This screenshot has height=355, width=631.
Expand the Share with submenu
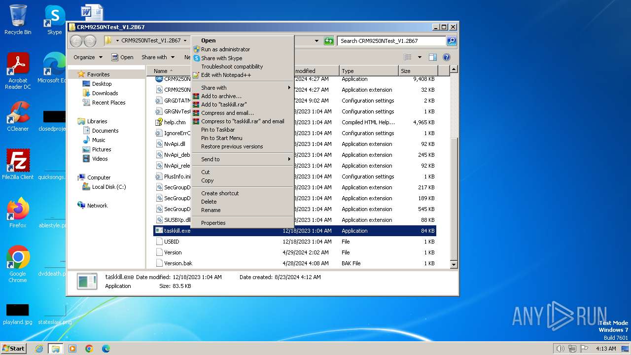coord(243,88)
